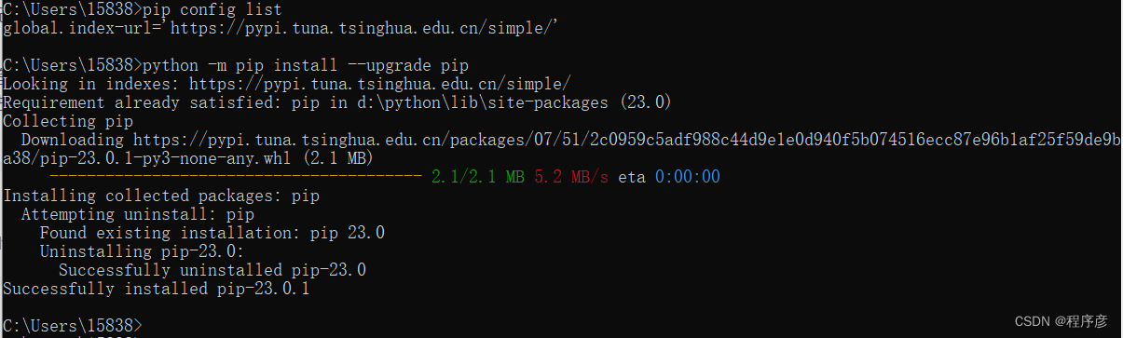Click the green 2.1/2.1 MB text
Viewport: 1123px width, 338px height.
(x=477, y=177)
